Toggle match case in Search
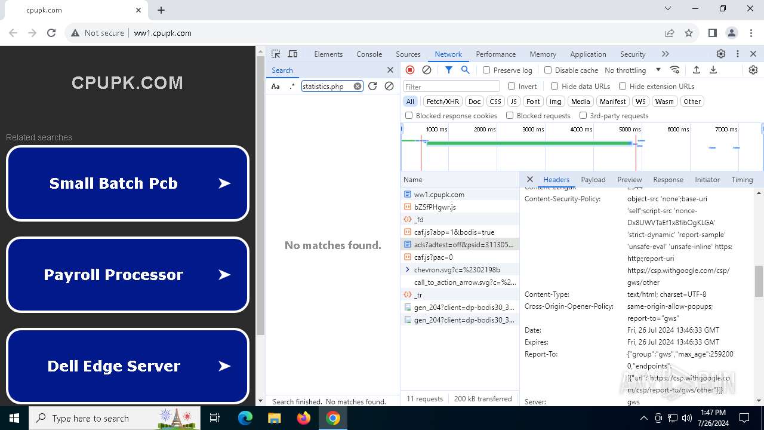This screenshot has width=764, height=430. pyautogui.click(x=276, y=86)
